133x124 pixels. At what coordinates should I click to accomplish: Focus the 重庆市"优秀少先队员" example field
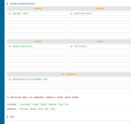coord(100,14)
